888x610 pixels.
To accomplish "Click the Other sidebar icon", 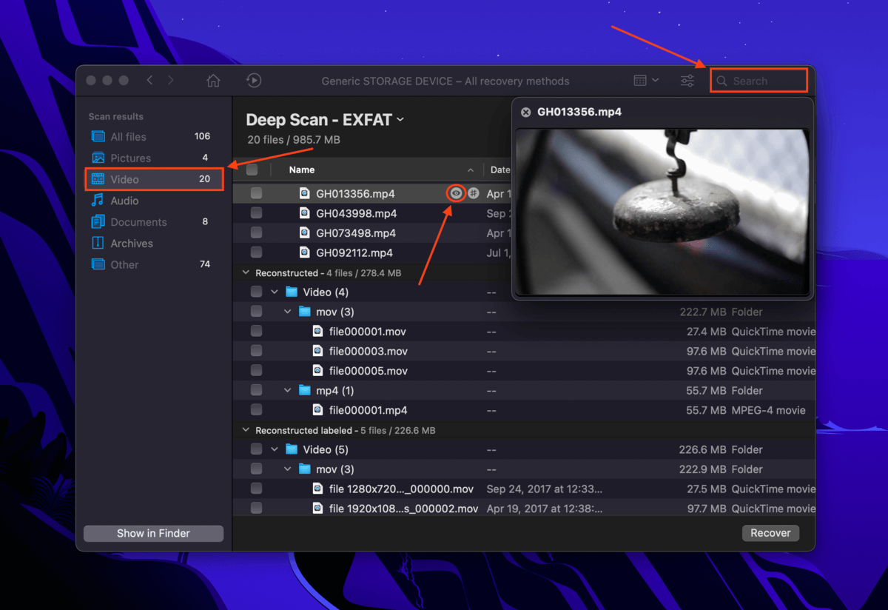I will [x=98, y=264].
